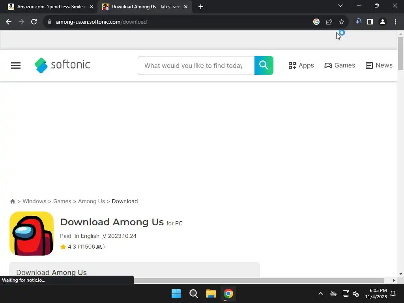The height and width of the screenshot is (303, 404).
Task: Click the Paid label
Action: (65, 236)
